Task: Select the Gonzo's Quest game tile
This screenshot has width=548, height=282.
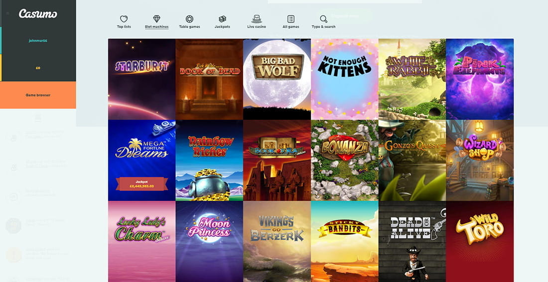Action: [x=412, y=160]
